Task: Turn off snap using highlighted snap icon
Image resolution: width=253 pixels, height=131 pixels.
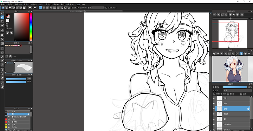Action: pyautogui.click(x=40, y=8)
